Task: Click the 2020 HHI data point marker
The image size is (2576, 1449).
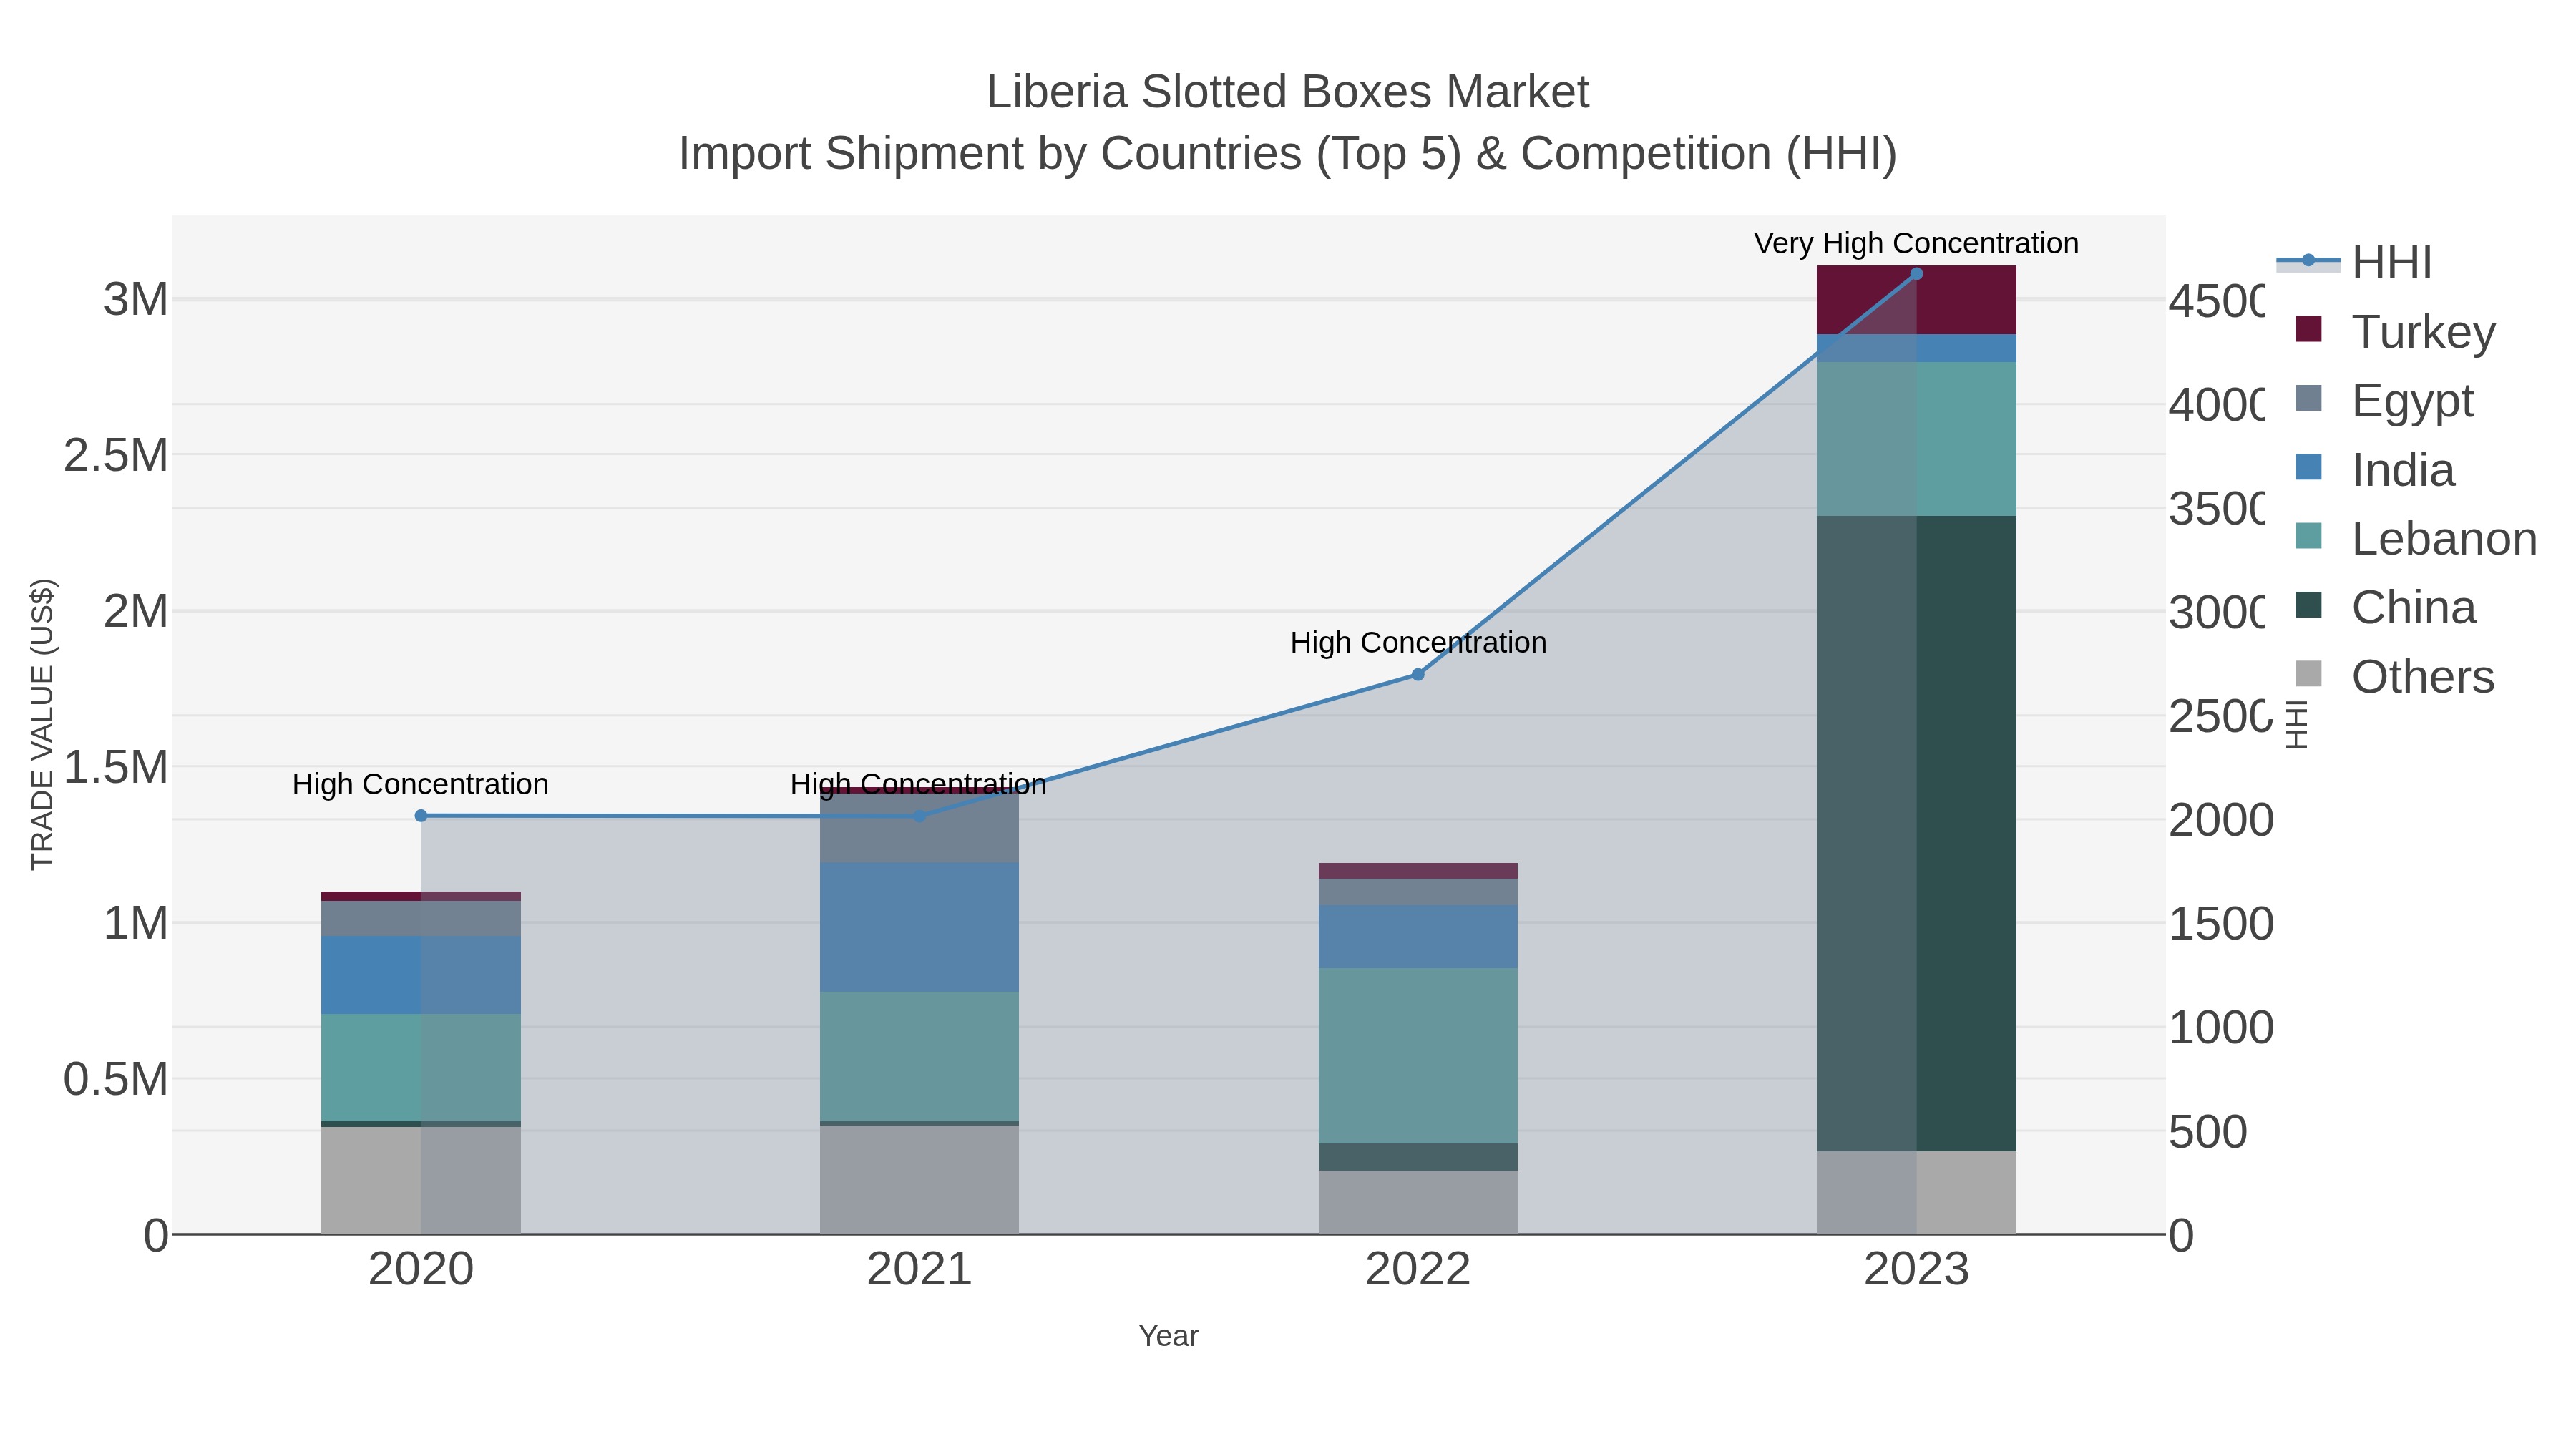Action: (x=421, y=816)
